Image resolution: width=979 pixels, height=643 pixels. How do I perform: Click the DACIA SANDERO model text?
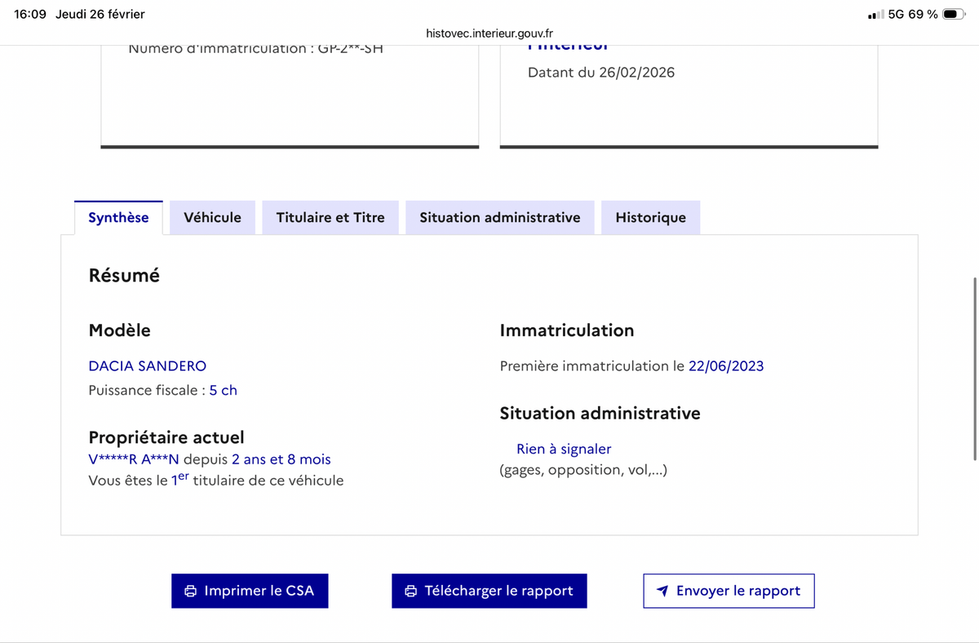click(x=148, y=366)
